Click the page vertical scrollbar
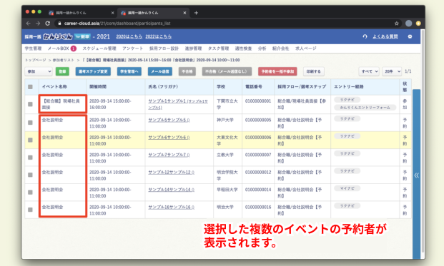 [423, 141]
